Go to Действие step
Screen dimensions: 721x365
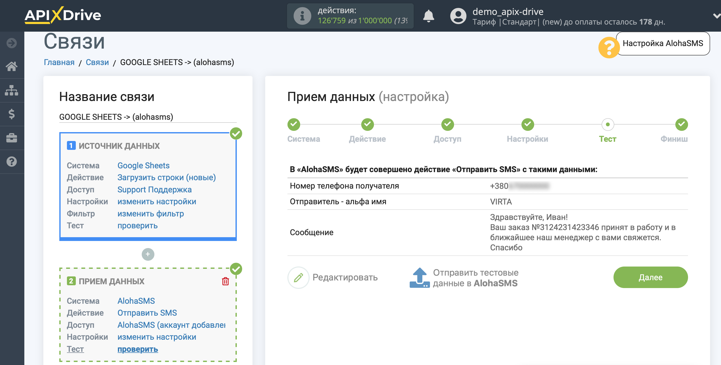pos(367,125)
